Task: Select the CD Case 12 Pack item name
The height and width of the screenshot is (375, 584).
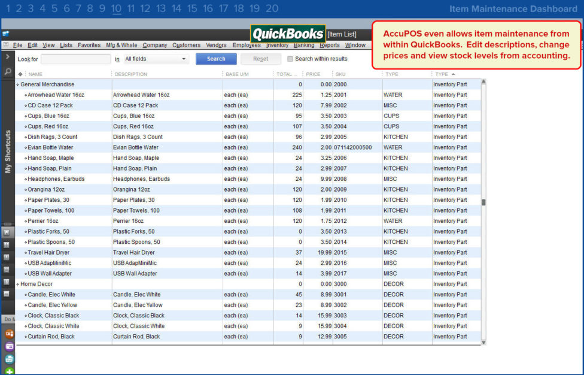Action: pos(50,105)
